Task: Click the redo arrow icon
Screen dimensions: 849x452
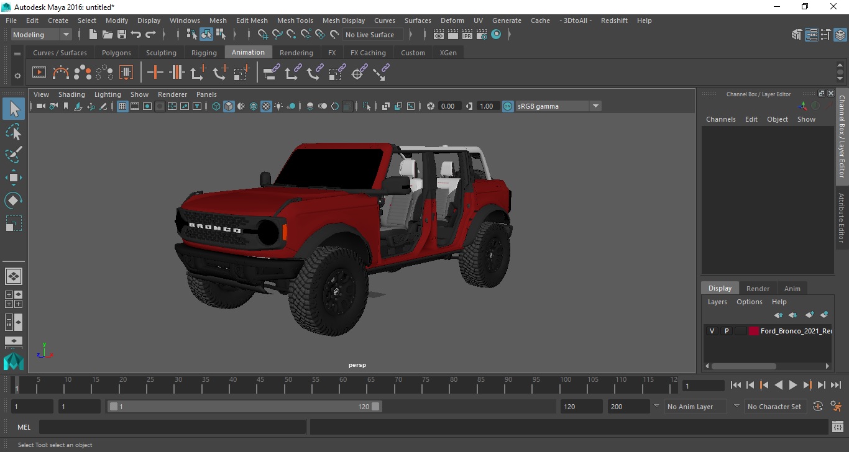Action: click(150, 34)
